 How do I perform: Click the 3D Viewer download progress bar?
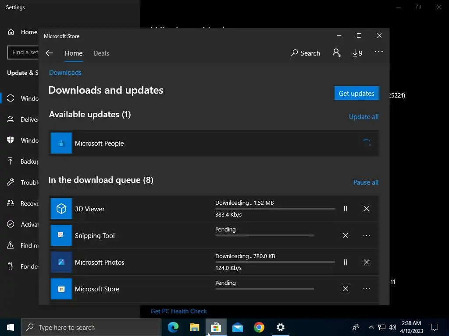[275, 209]
